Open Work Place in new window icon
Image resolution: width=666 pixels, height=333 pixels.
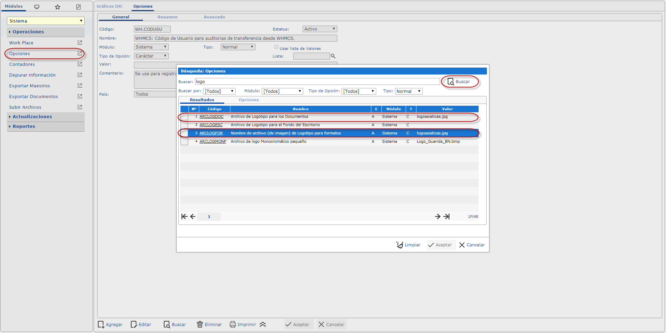tap(80, 43)
